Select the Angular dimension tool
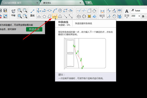The height and width of the screenshot is (98, 147). [114, 11]
